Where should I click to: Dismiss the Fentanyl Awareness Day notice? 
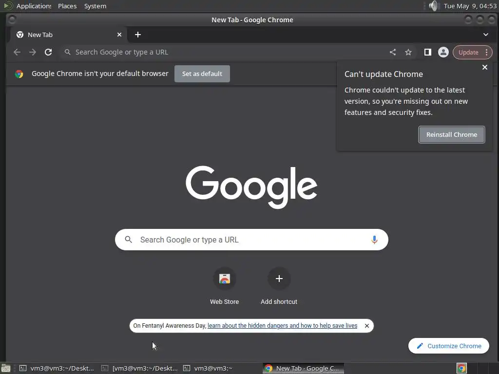pyautogui.click(x=367, y=326)
